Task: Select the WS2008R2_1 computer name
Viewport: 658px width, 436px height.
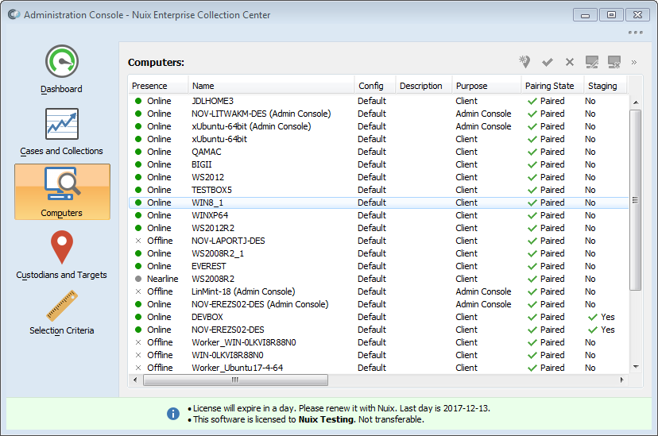Action: 218,253
